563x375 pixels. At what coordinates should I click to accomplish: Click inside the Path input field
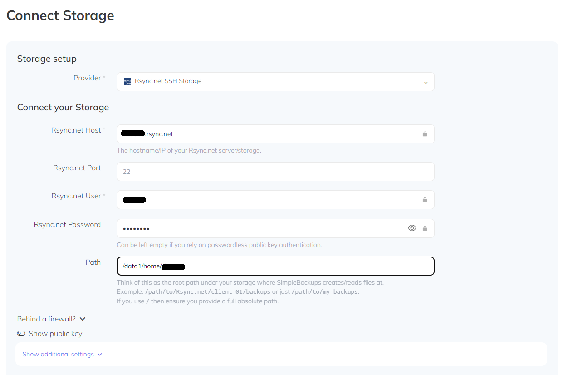tap(275, 266)
